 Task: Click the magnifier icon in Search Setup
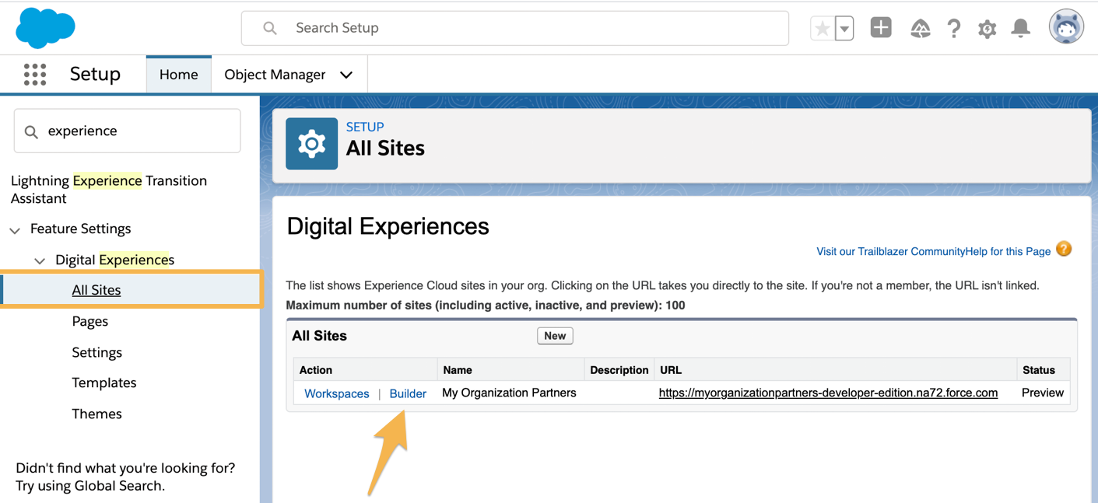pyautogui.click(x=269, y=28)
